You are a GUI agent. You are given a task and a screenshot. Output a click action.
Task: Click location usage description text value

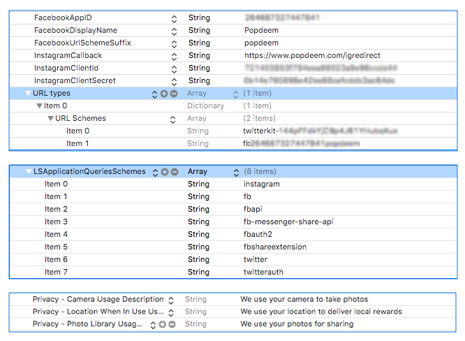click(321, 312)
